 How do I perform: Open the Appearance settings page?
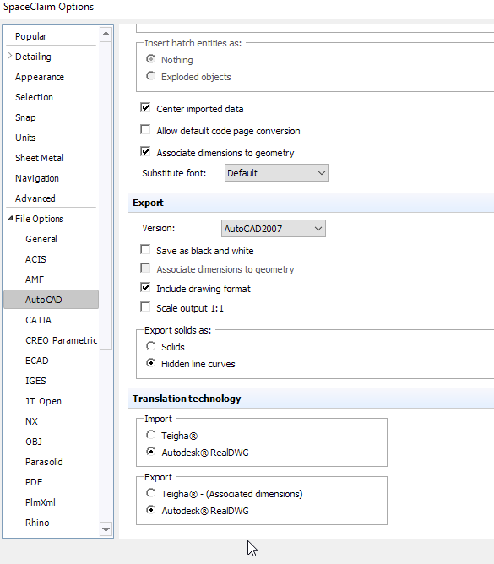pyautogui.click(x=40, y=77)
